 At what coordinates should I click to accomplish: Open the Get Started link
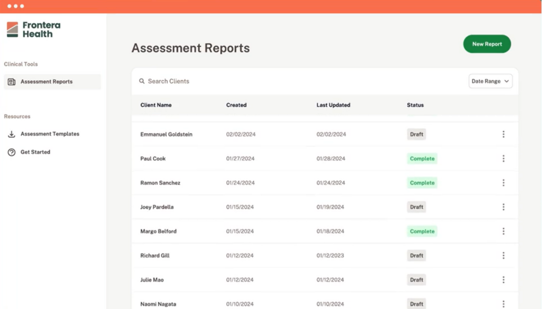tap(35, 152)
